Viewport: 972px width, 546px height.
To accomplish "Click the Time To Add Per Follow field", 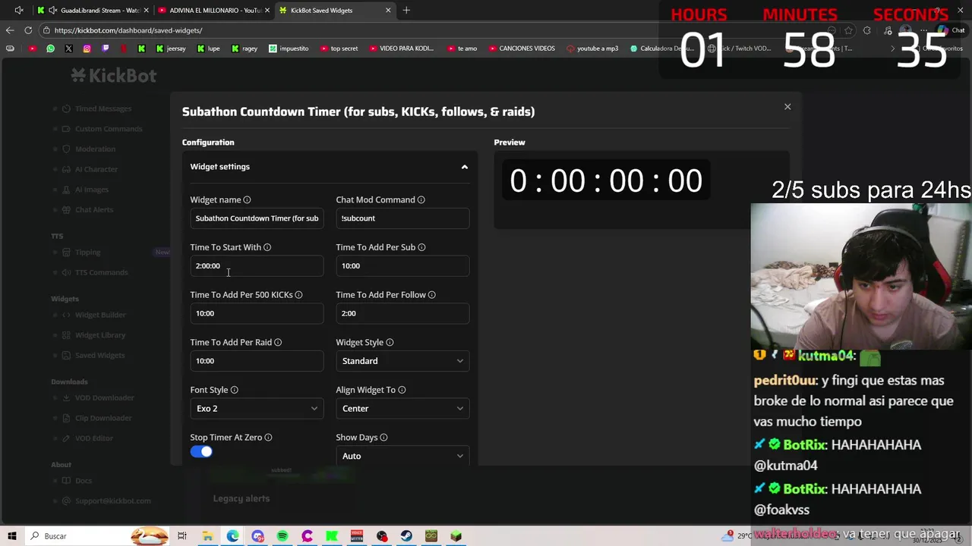I will pyautogui.click(x=402, y=313).
